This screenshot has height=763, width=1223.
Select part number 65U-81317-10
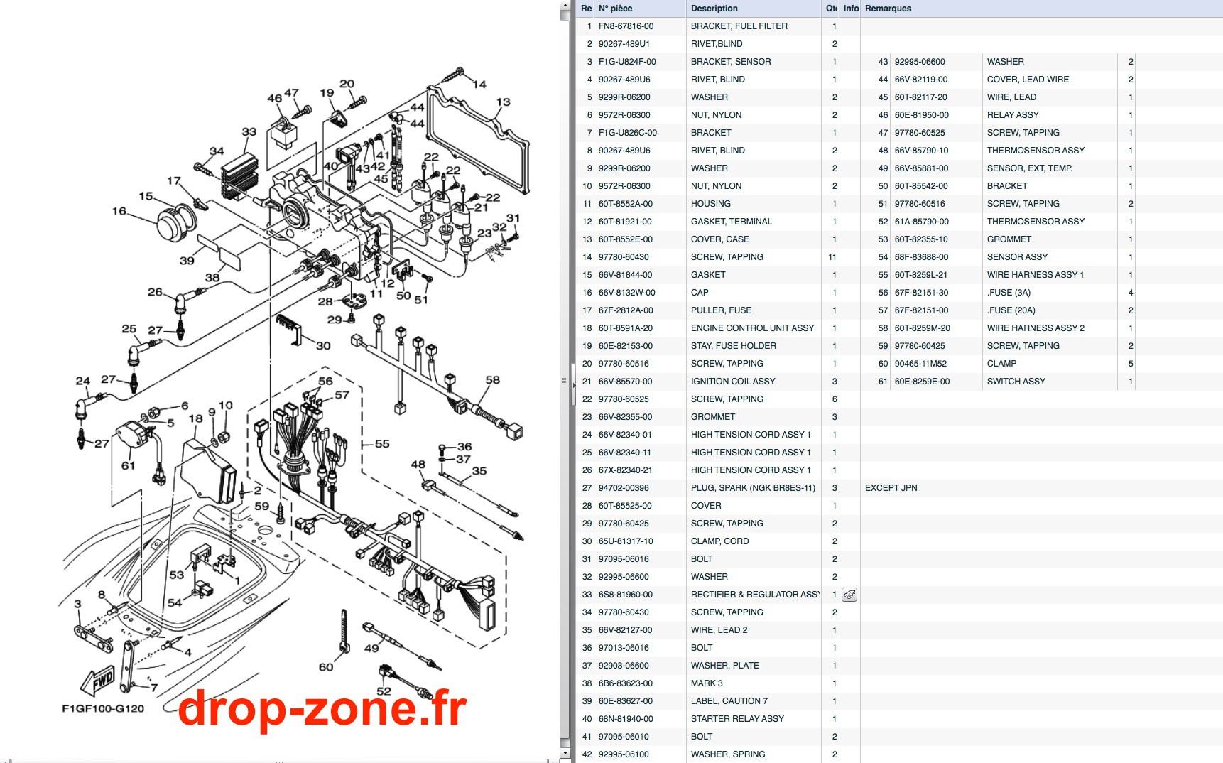(626, 541)
